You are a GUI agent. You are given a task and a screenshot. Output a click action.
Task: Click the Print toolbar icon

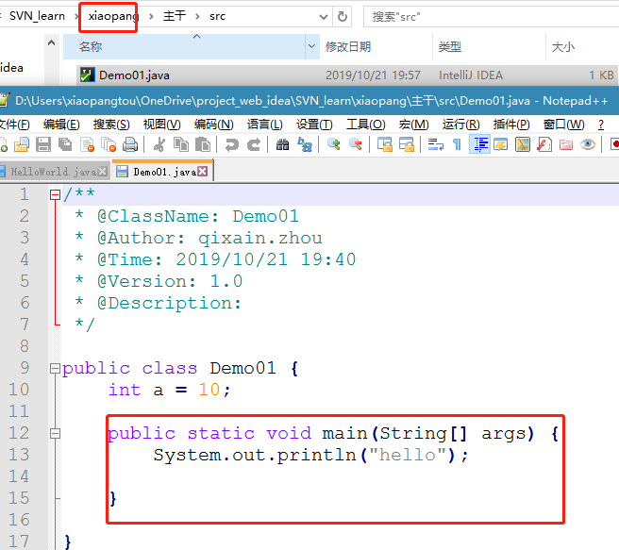click(x=130, y=144)
